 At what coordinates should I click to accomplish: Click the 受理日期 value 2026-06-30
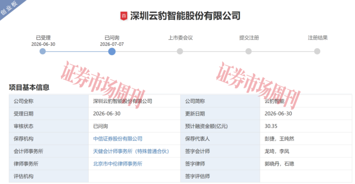107,114
